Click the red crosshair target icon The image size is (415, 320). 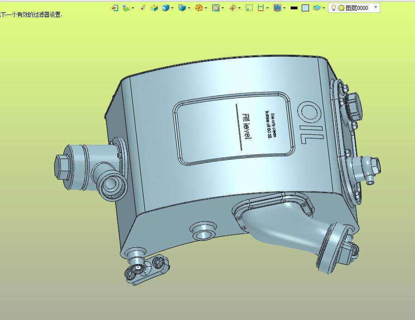click(232, 8)
